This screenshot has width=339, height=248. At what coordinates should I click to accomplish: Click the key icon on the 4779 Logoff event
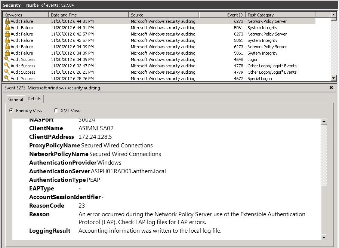[7, 72]
